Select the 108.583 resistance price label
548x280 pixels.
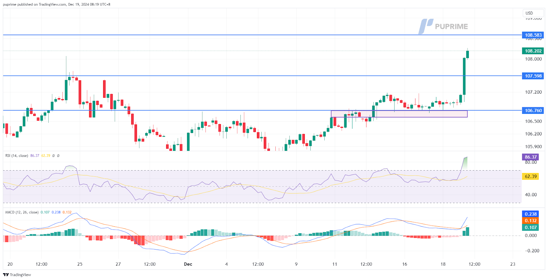point(533,35)
